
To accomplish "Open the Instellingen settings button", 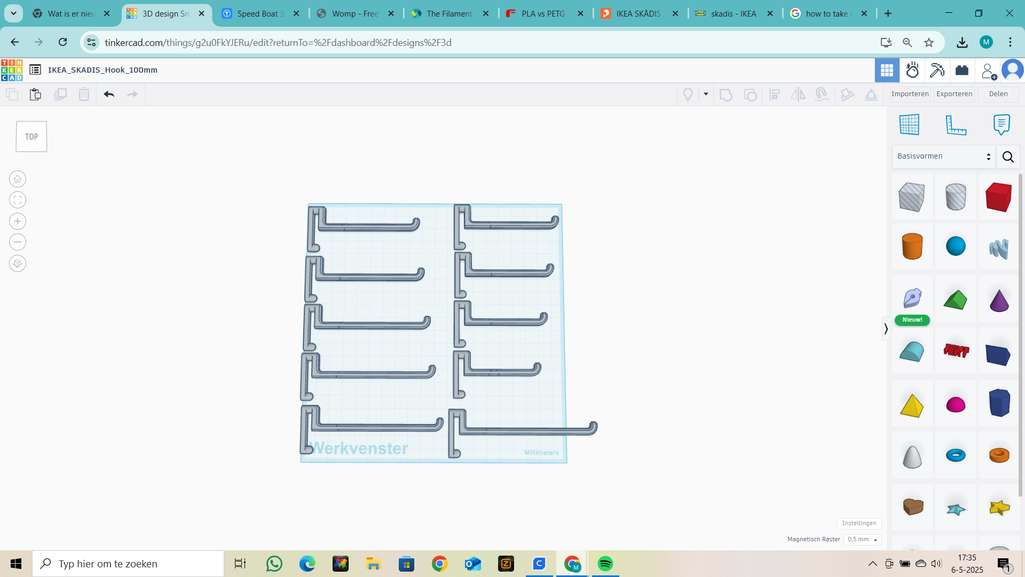I will [859, 524].
